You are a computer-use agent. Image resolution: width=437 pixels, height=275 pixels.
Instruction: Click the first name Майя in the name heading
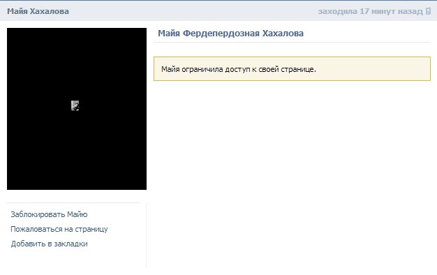click(169, 34)
